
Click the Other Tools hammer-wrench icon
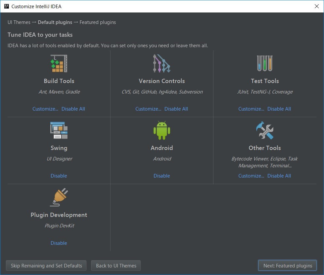(265, 130)
